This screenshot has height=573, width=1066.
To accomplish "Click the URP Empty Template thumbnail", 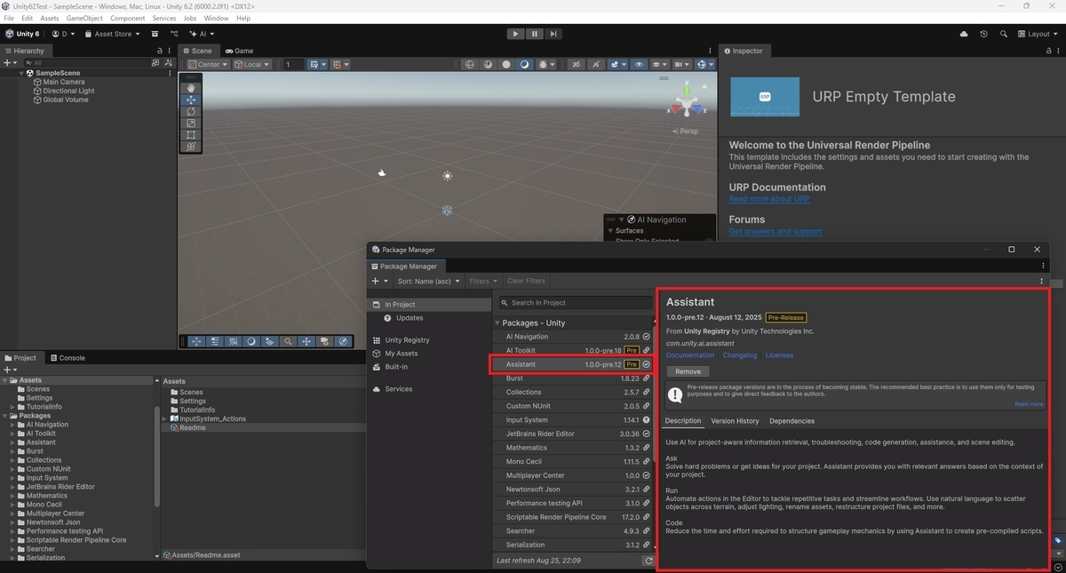I will pyautogui.click(x=765, y=96).
